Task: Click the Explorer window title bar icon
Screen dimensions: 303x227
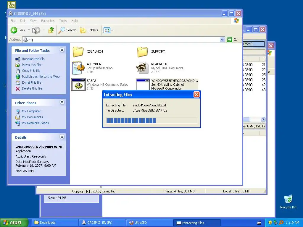Action: [x=11, y=14]
